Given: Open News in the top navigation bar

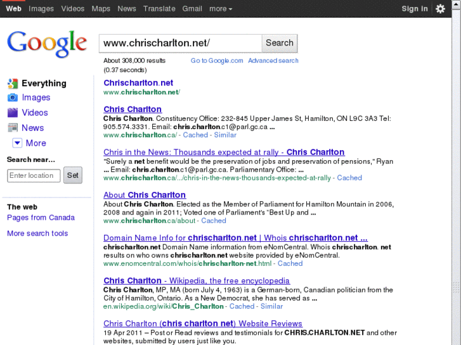Looking at the screenshot, I should pyautogui.click(x=127, y=9).
